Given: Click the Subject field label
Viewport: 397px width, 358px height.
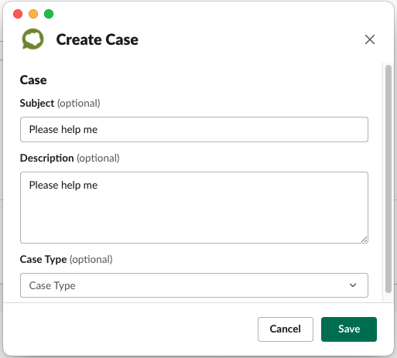Looking at the screenshot, I should pos(37,103).
